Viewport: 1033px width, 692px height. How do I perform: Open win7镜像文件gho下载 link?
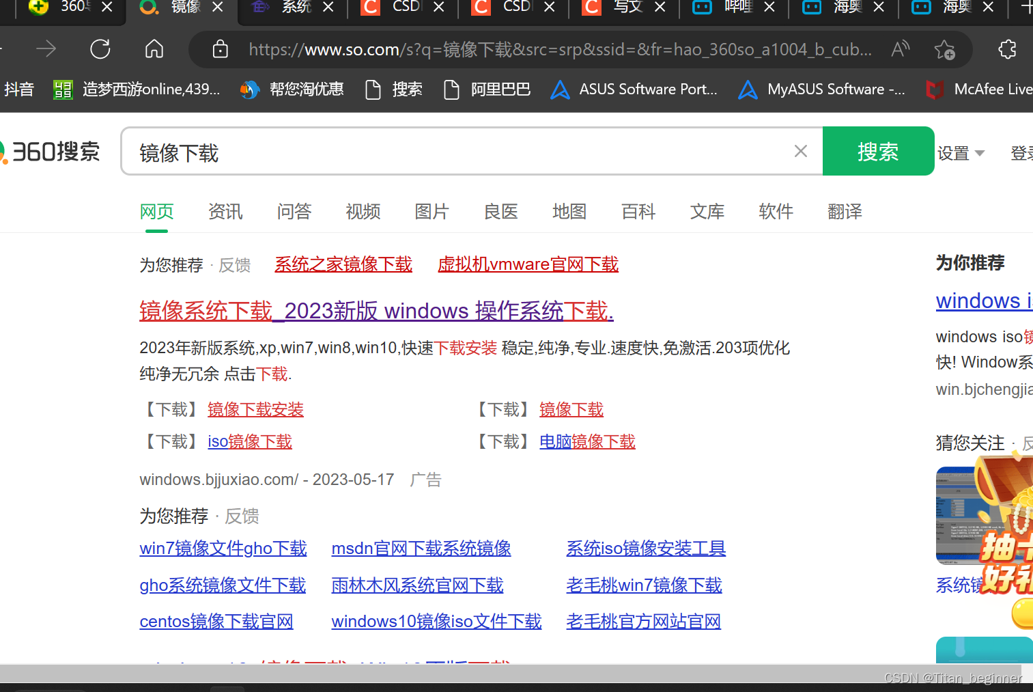pyautogui.click(x=223, y=549)
